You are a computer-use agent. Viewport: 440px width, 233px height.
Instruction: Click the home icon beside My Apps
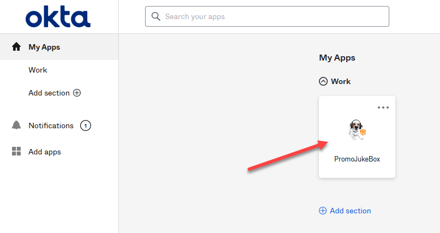click(x=16, y=47)
